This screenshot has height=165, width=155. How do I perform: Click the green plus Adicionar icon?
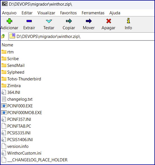click(10, 21)
